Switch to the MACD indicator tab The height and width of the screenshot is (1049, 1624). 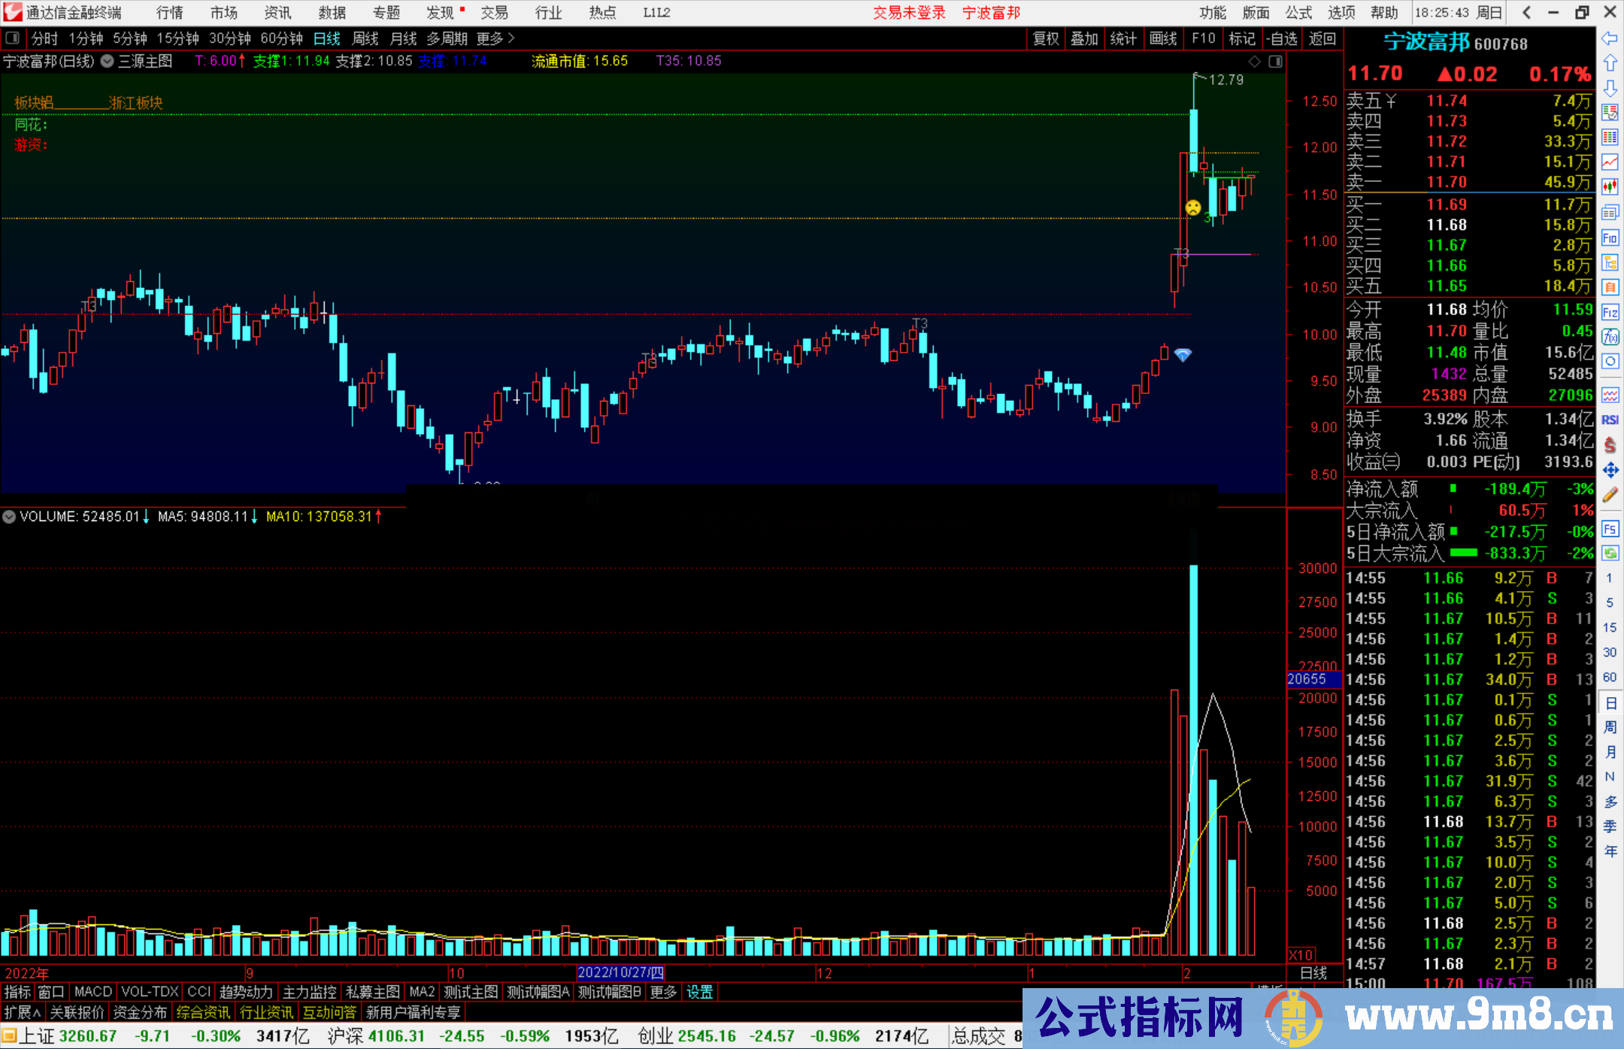92,992
